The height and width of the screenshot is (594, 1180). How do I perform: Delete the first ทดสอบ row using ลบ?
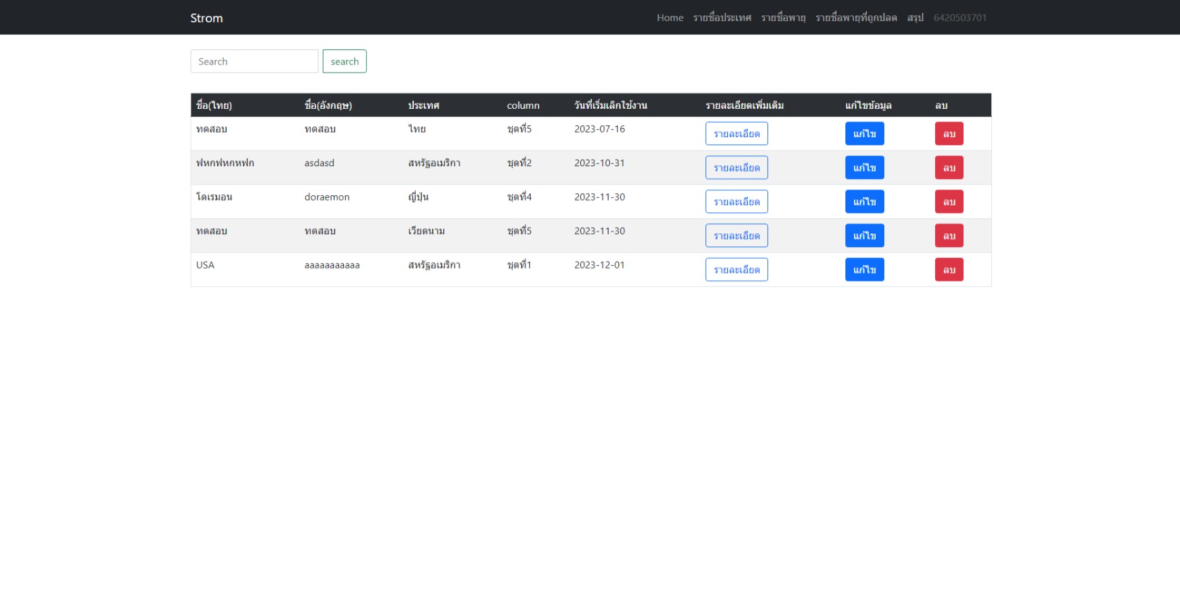pyautogui.click(x=948, y=133)
